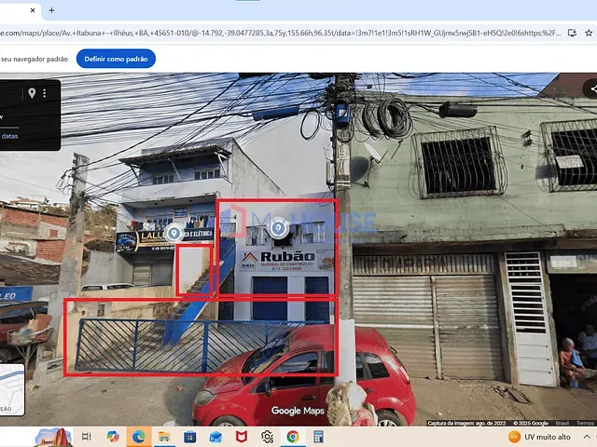This screenshot has width=597, height=447.
Task: Open McAfee from the taskbar
Action: pos(242,437)
